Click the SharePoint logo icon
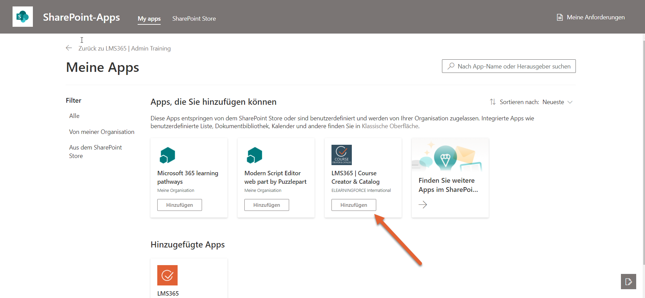Screen dimensions: 645x298 23,17
